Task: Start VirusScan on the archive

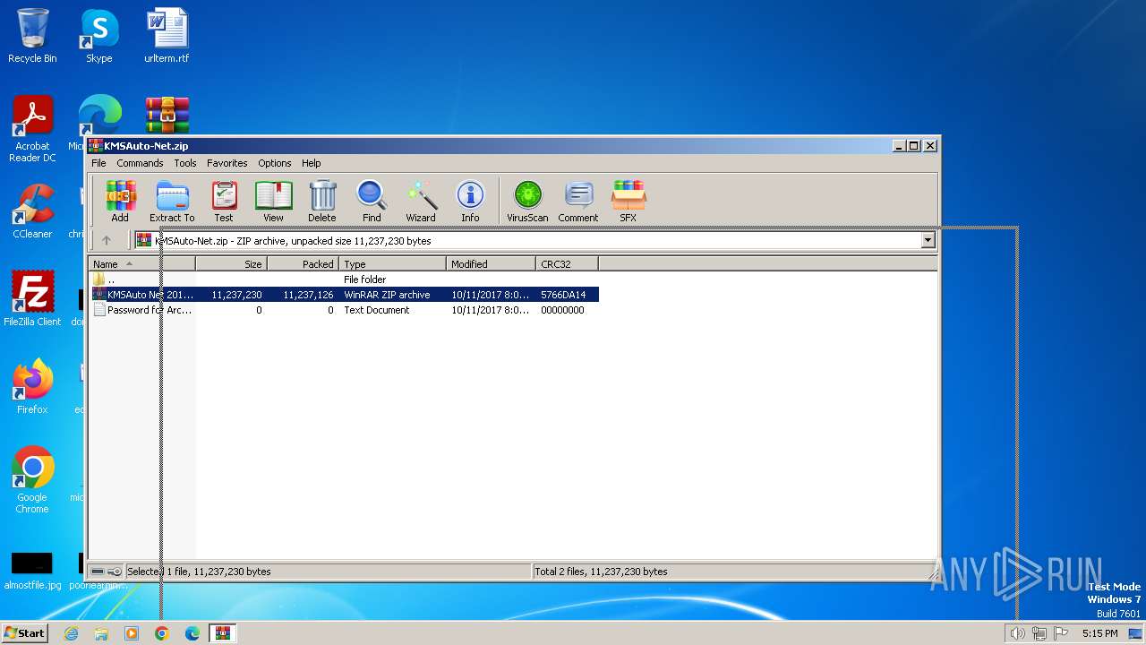Action: click(x=527, y=201)
